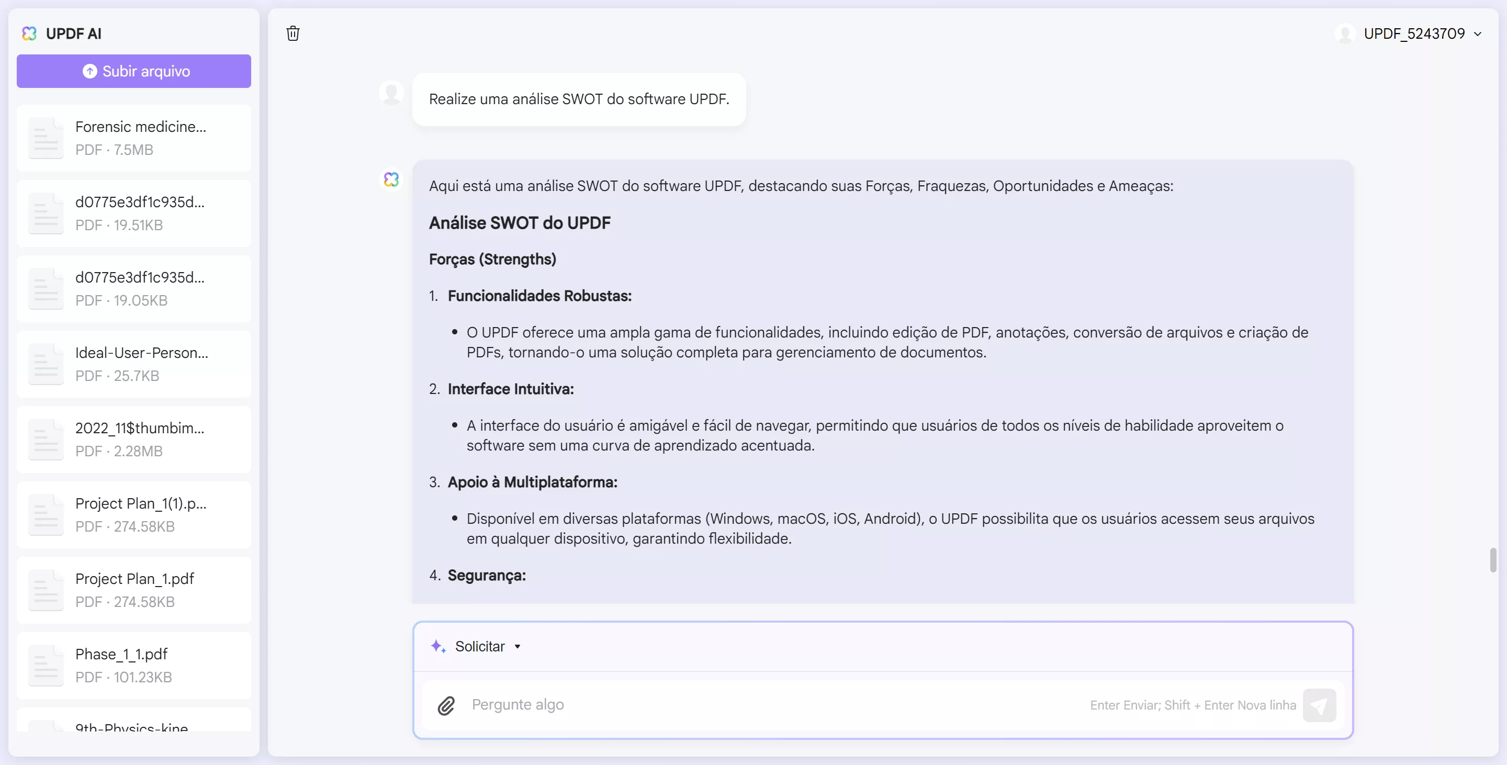Expand the Solicitar mode dropdown arrow
The height and width of the screenshot is (765, 1507).
pyautogui.click(x=517, y=647)
